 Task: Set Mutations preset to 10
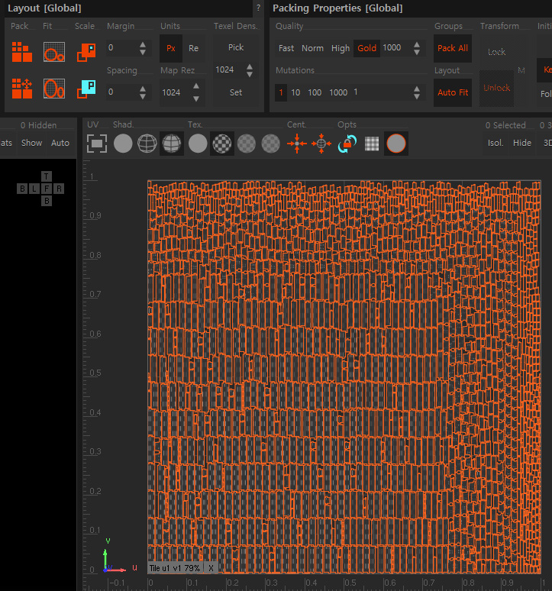pyautogui.click(x=295, y=92)
